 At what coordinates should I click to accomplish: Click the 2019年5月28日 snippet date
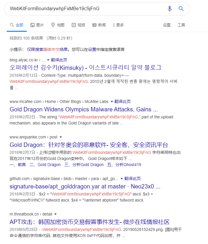tap(24, 229)
